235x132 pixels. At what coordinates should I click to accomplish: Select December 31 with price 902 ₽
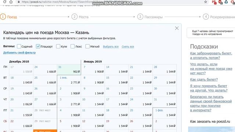point(69,70)
